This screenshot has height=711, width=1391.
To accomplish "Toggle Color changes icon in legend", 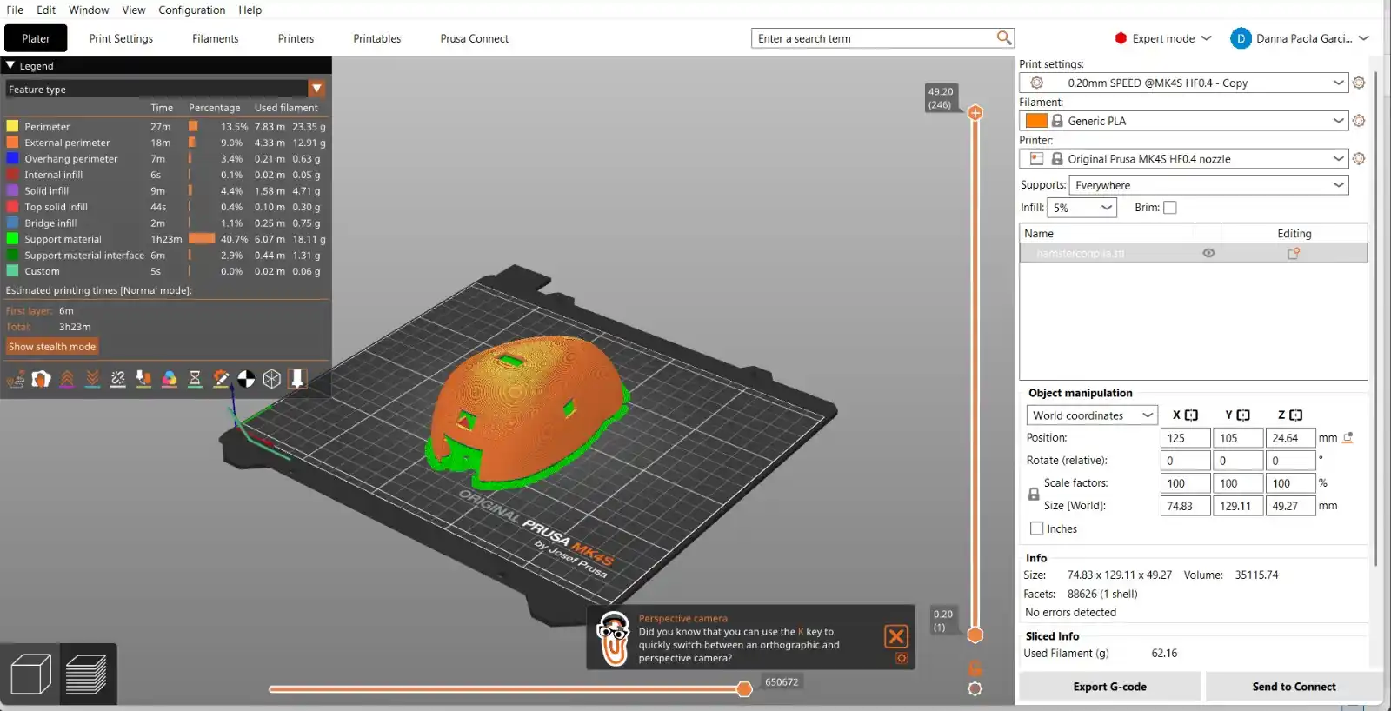I will point(170,379).
